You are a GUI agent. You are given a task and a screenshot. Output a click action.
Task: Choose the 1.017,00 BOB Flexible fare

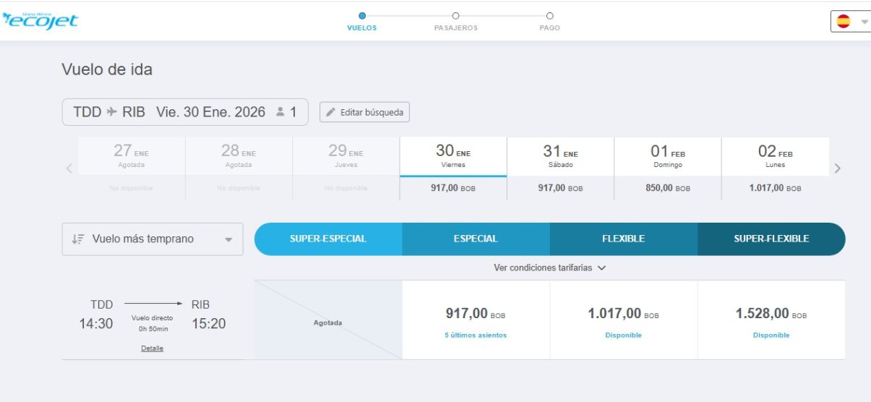(x=623, y=320)
